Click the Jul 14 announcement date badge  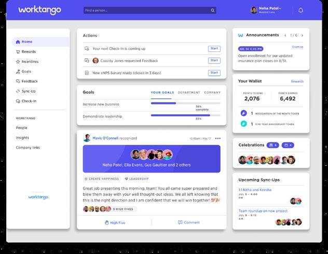[x=251, y=49]
